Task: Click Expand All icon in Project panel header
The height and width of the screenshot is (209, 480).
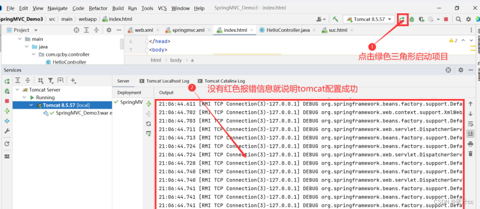Action: [86, 30]
